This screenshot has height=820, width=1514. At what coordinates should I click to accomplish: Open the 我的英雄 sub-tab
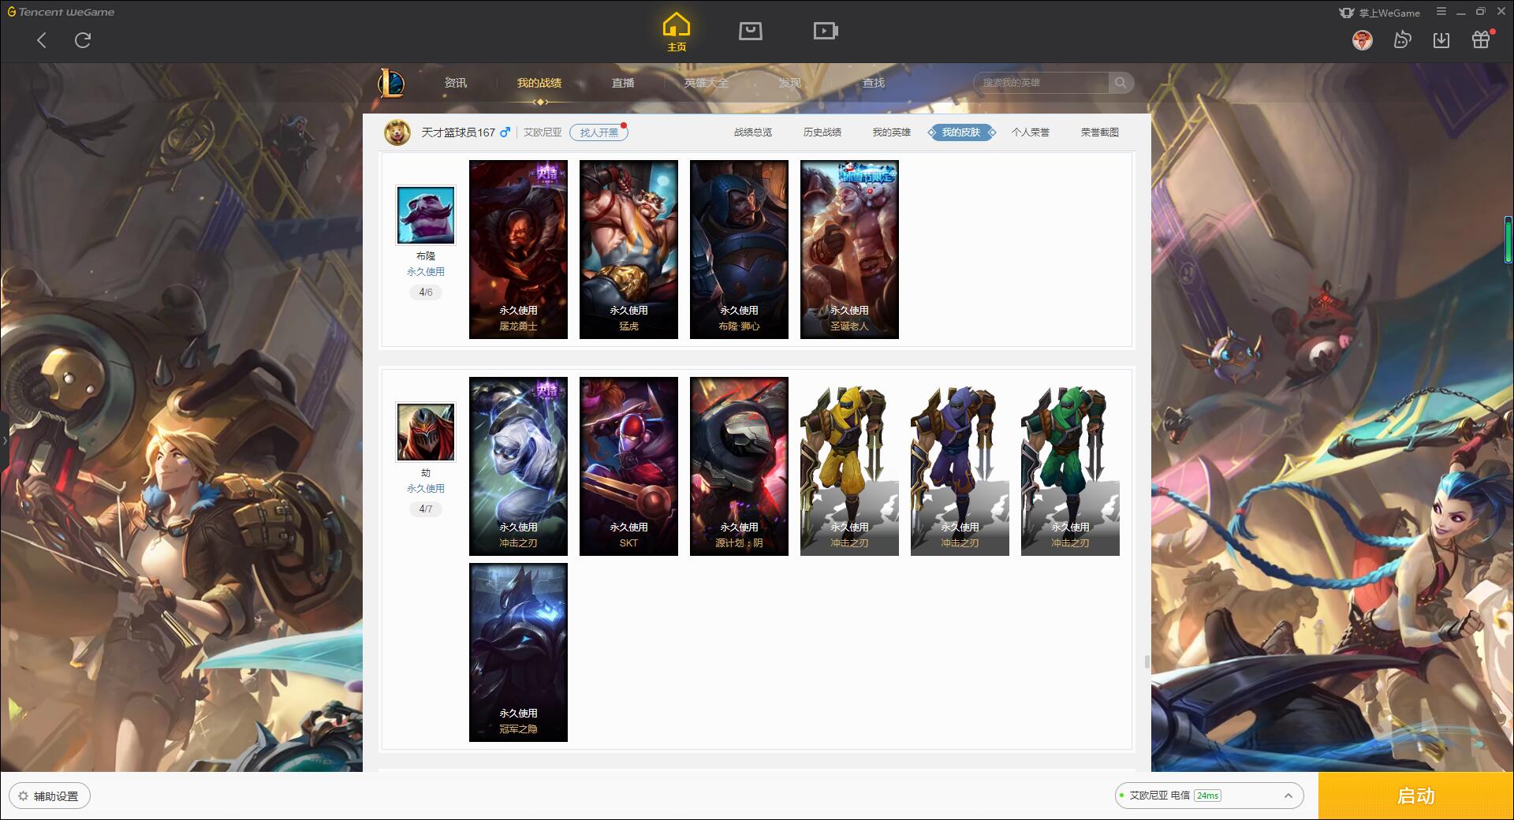(892, 132)
